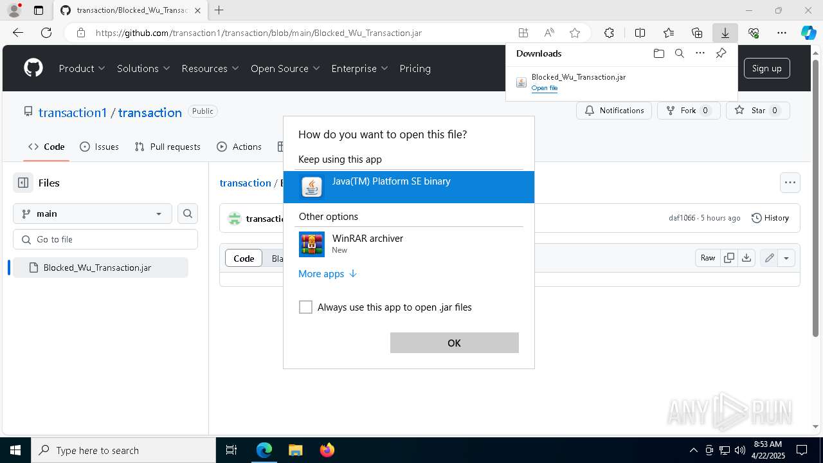Open new browser tab
Viewport: 823px width, 463px height.
[219, 10]
